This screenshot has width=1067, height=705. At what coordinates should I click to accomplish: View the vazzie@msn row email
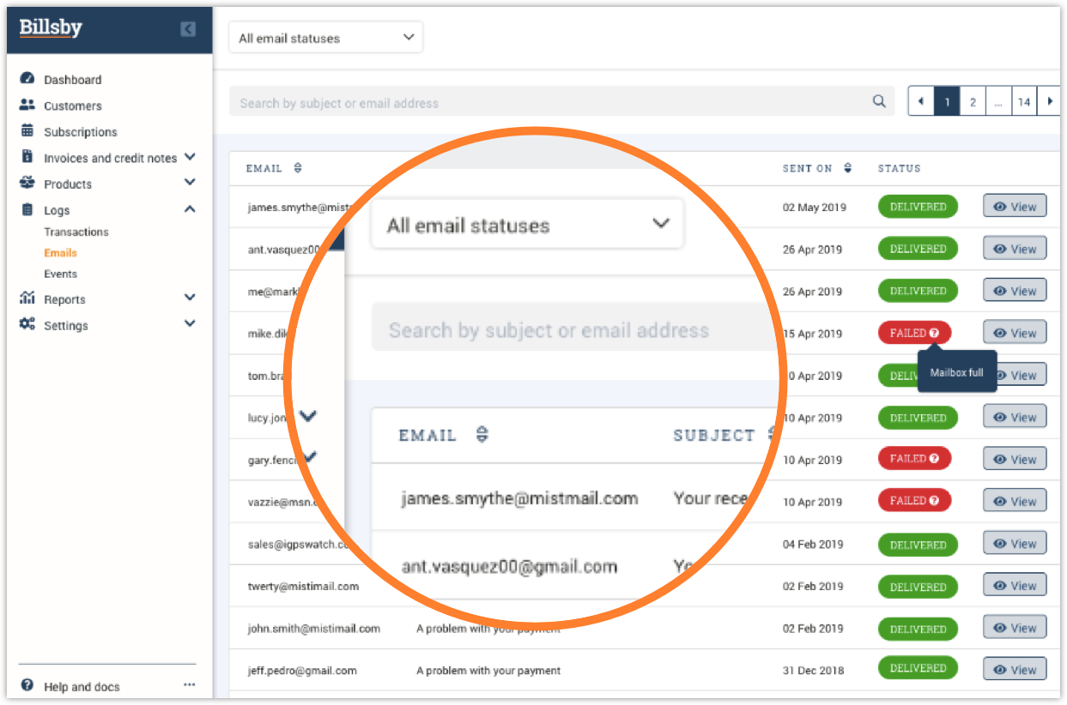click(1015, 501)
